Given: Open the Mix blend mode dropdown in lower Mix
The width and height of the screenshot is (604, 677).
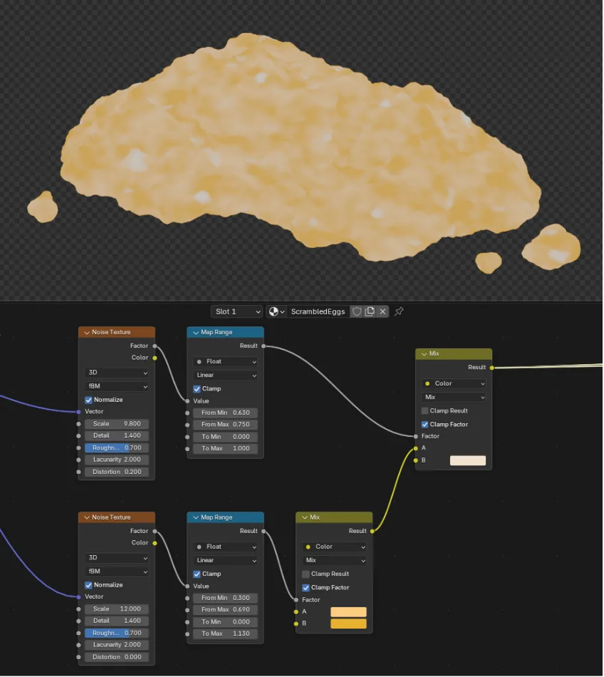Looking at the screenshot, I should [334, 561].
